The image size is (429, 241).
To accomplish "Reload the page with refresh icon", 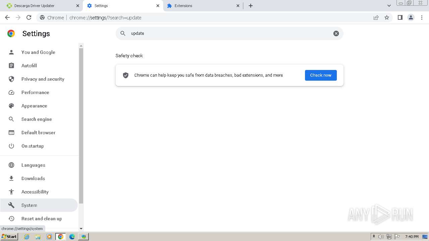I will (29, 17).
